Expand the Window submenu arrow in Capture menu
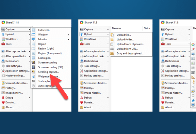 (x=68, y=35)
